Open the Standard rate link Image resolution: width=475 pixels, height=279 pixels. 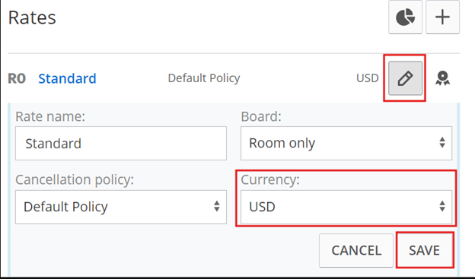point(67,78)
